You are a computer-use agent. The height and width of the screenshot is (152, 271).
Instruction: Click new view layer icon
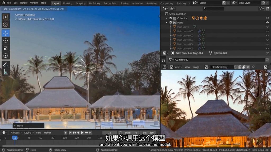(x=263, y=3)
